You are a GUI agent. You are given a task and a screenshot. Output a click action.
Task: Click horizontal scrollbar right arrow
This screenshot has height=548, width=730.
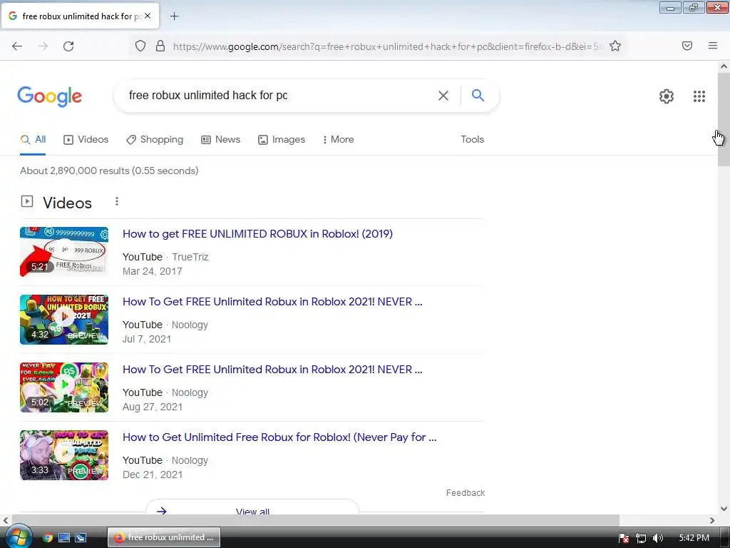(712, 520)
